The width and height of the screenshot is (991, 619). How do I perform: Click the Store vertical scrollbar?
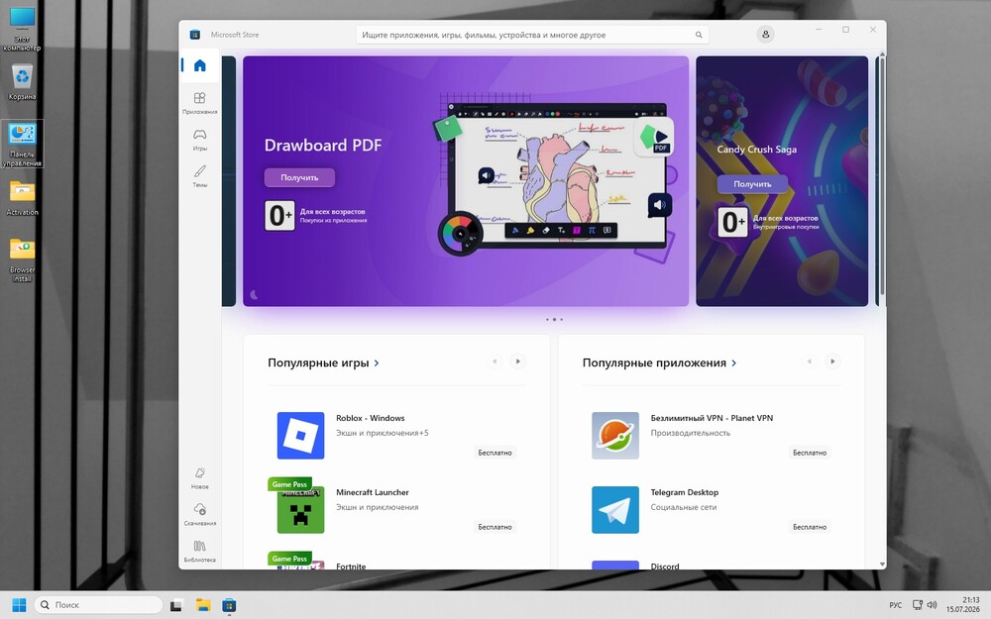pos(882,177)
